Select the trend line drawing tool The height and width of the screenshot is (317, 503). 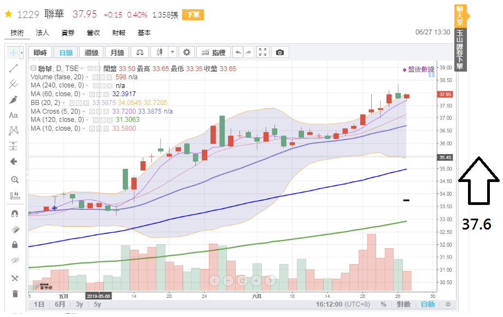pos(14,68)
